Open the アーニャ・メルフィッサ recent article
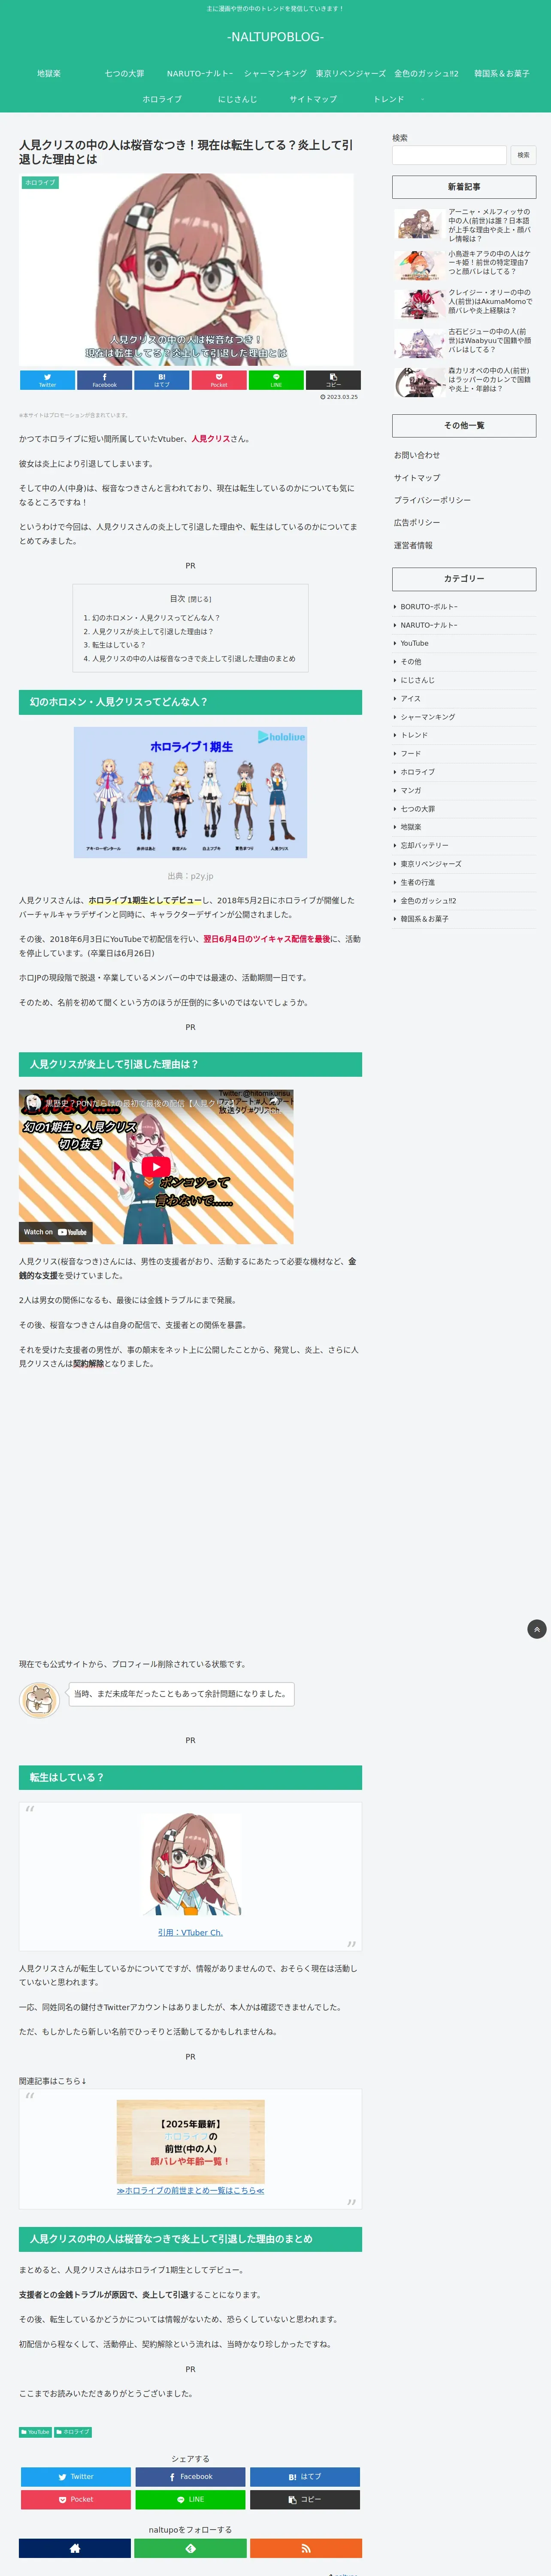The height and width of the screenshot is (2576, 551). tap(464, 225)
